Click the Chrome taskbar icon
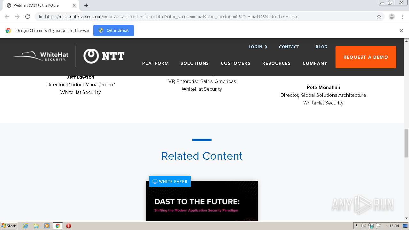Image resolution: width=409 pixels, height=230 pixels. pos(58,226)
